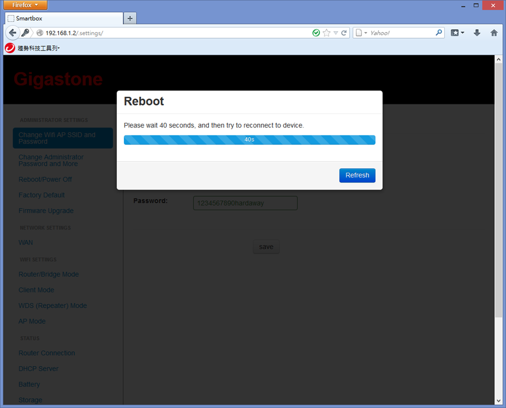506x408 pixels.
Task: Open Client Mode settings
Action: point(36,290)
